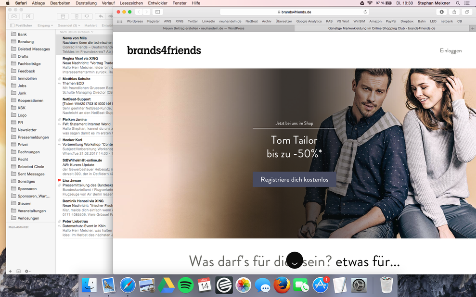The width and height of the screenshot is (476, 297).
Task: Click the Get Mail envelope icon in Mail
Action: [14, 16]
